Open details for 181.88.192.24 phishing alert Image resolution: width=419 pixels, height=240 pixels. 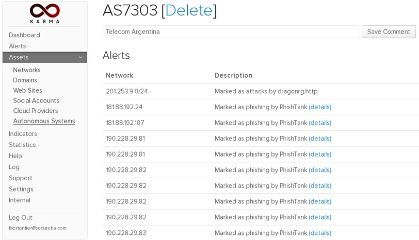click(x=320, y=107)
